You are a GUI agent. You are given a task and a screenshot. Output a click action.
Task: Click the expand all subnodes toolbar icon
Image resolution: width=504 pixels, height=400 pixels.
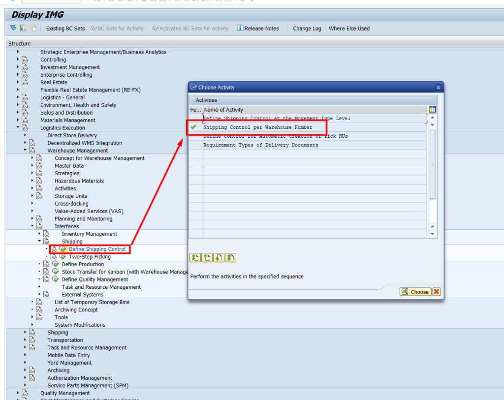[x=13, y=28]
